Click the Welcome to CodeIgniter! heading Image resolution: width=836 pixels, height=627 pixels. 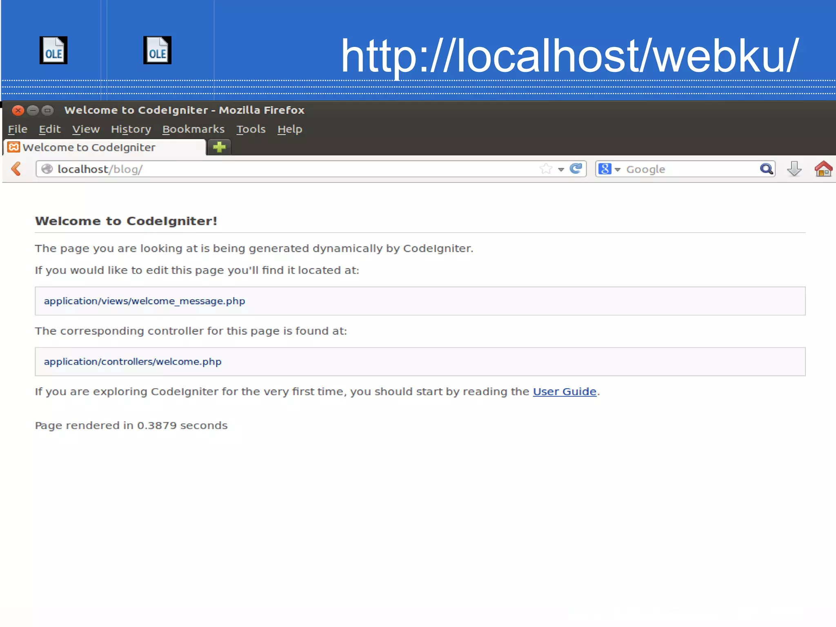coord(126,221)
